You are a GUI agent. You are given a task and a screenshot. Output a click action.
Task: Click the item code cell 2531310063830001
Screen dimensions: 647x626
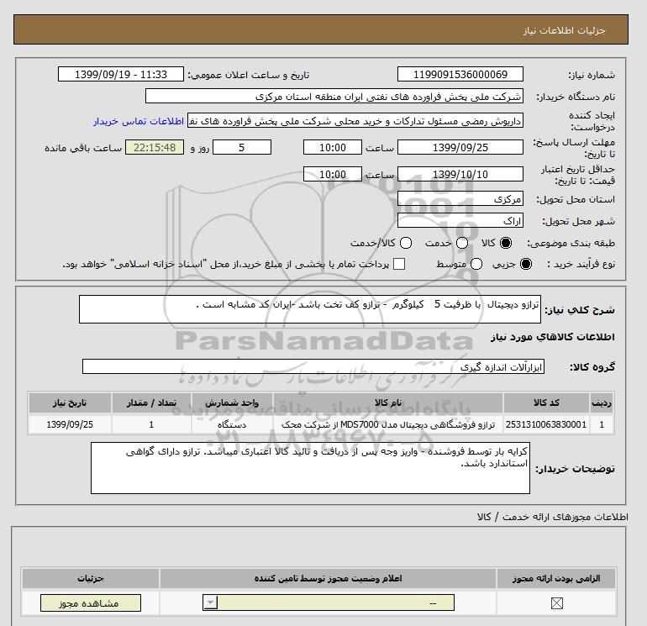(546, 424)
